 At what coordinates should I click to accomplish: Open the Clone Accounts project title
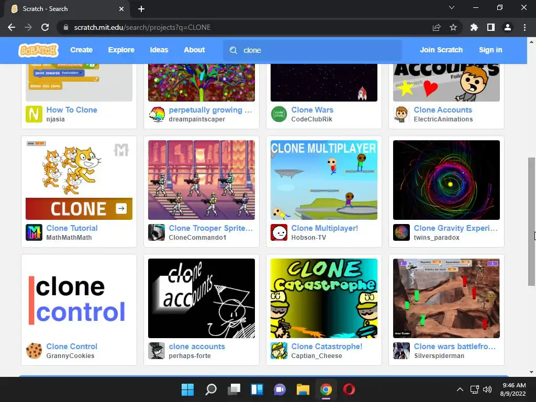pyautogui.click(x=443, y=110)
